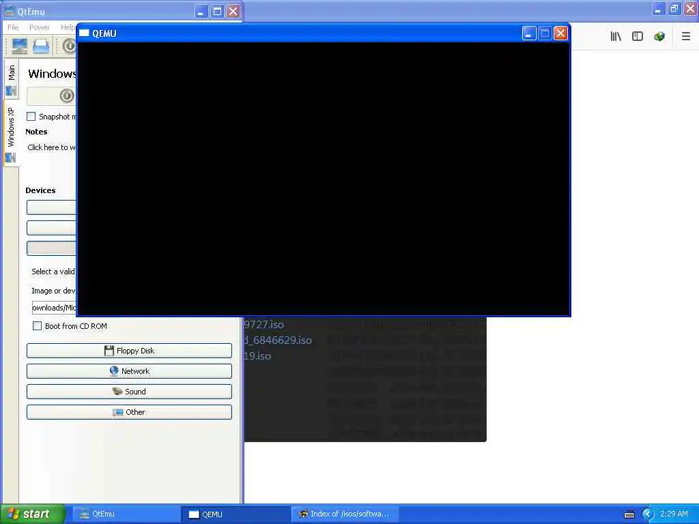Expand the Network section button
The height and width of the screenshot is (524, 699).
129,371
